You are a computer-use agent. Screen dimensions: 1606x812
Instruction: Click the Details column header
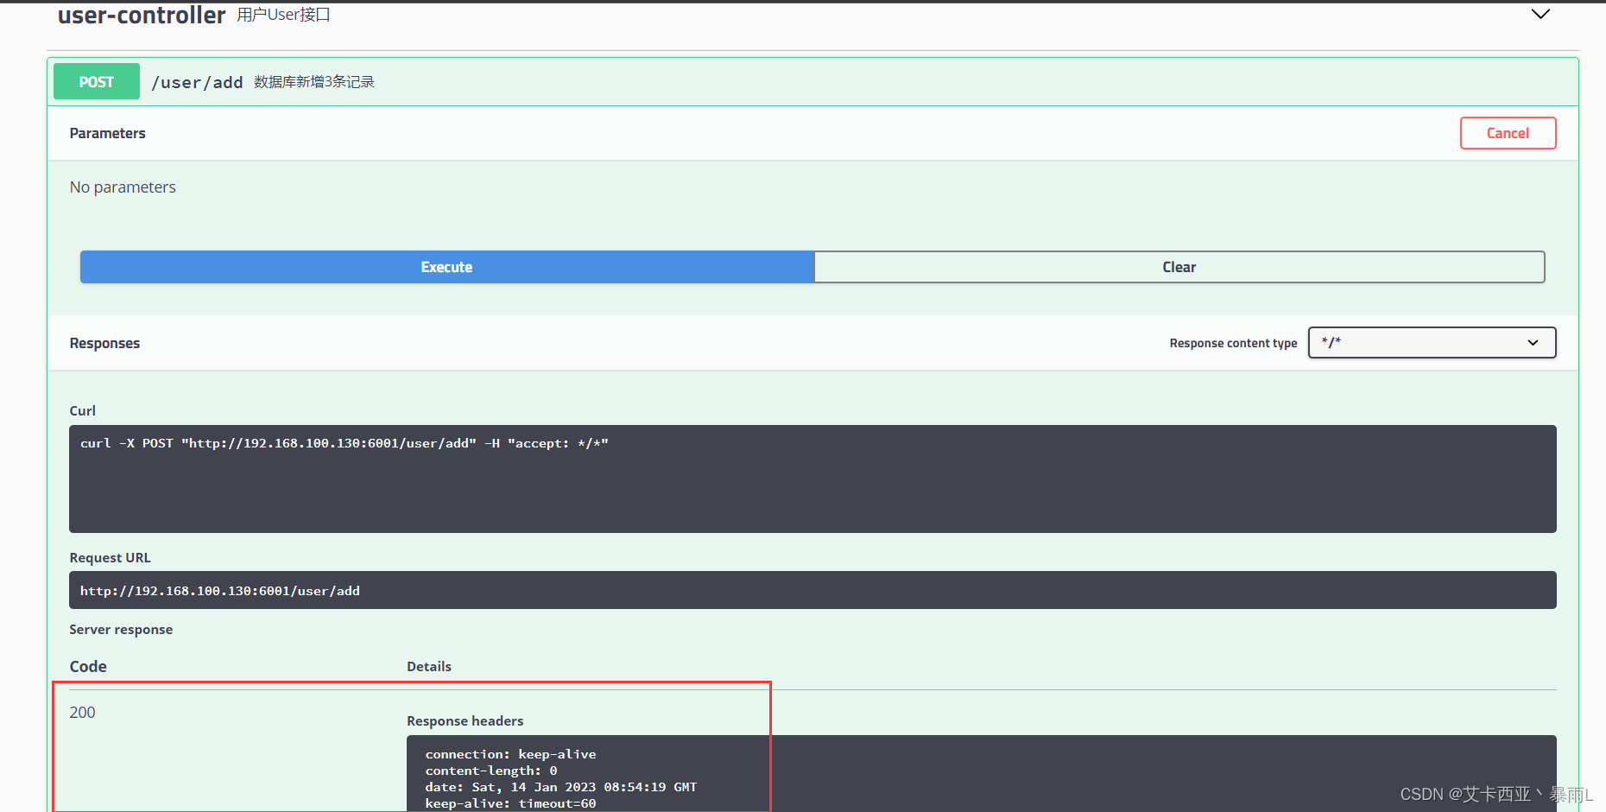click(x=429, y=667)
